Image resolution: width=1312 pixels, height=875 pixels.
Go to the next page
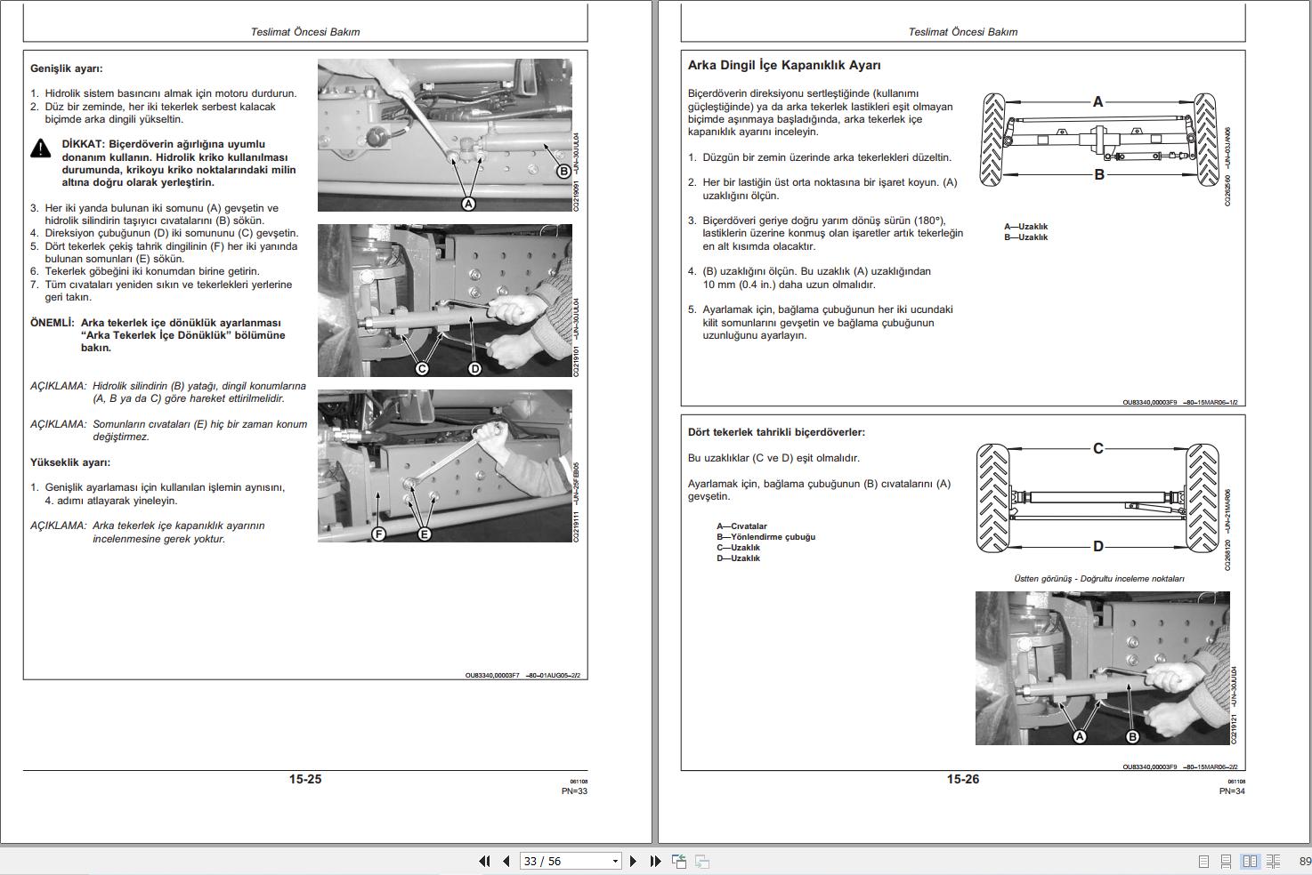click(633, 861)
